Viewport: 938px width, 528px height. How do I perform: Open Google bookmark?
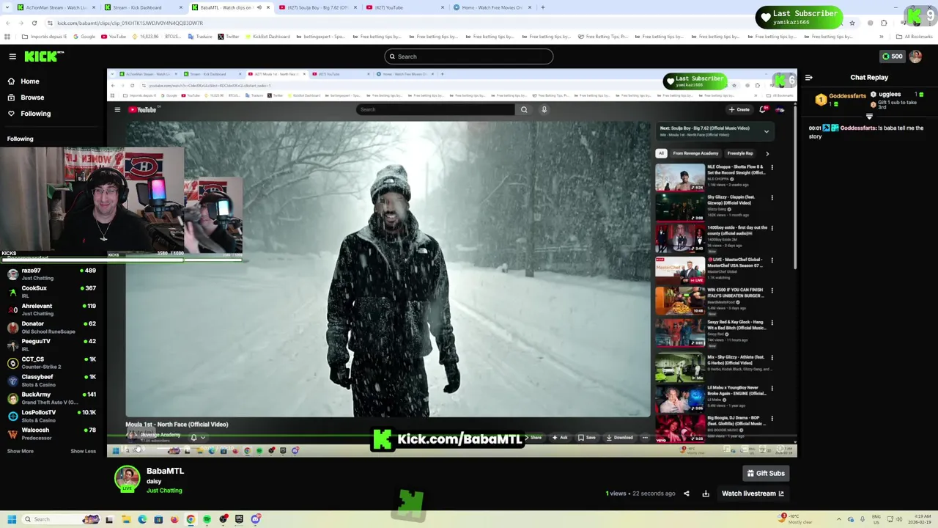(84, 37)
